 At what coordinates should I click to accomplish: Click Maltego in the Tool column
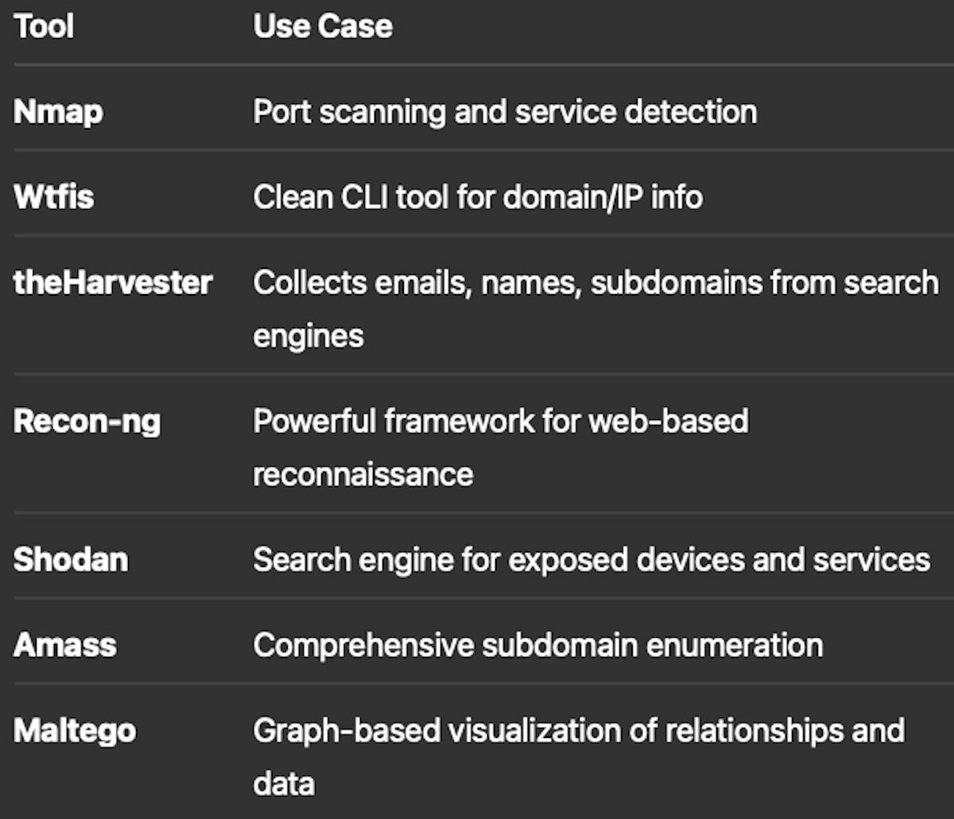point(75,730)
